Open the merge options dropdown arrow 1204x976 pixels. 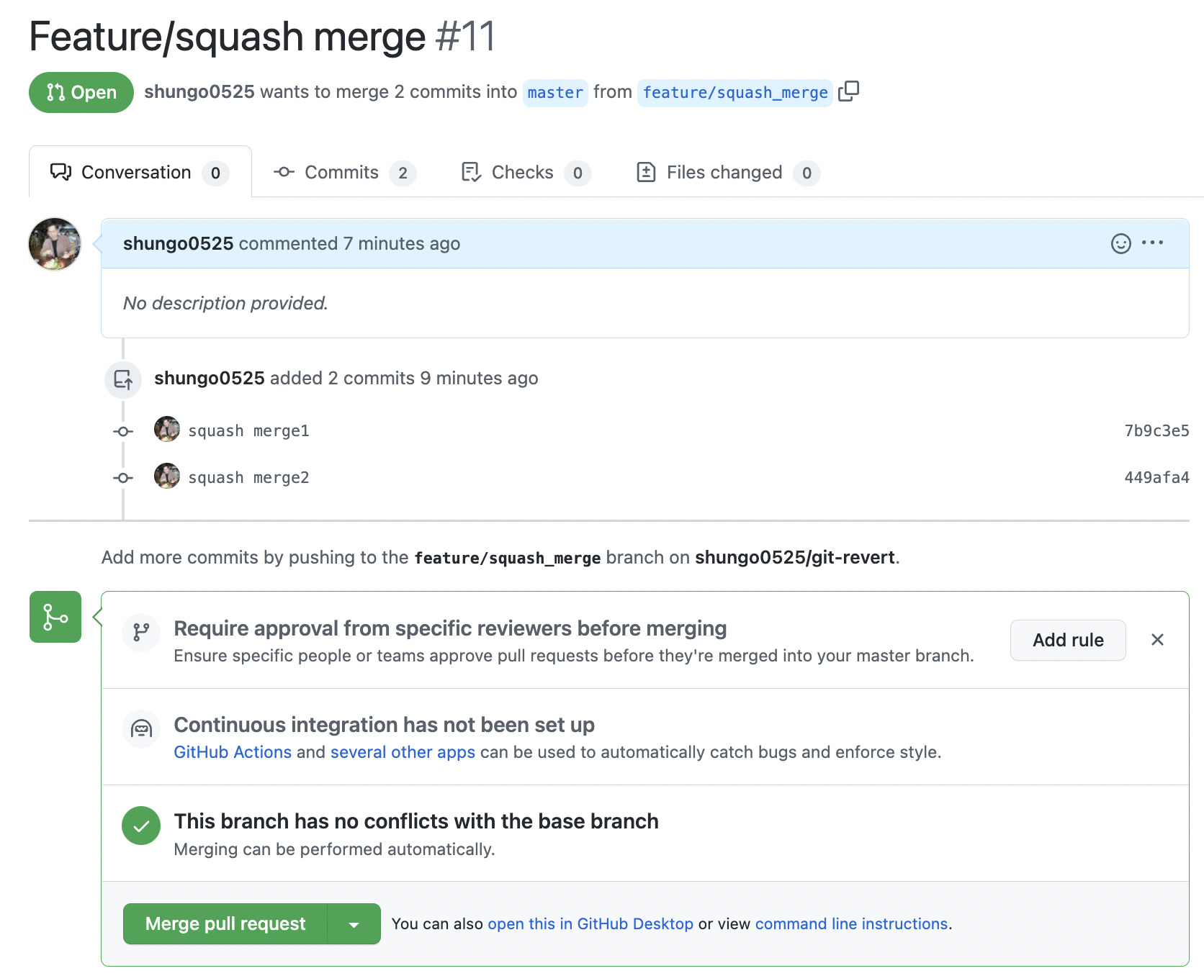354,923
